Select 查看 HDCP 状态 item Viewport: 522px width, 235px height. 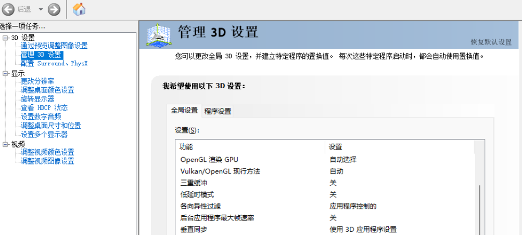coord(44,108)
